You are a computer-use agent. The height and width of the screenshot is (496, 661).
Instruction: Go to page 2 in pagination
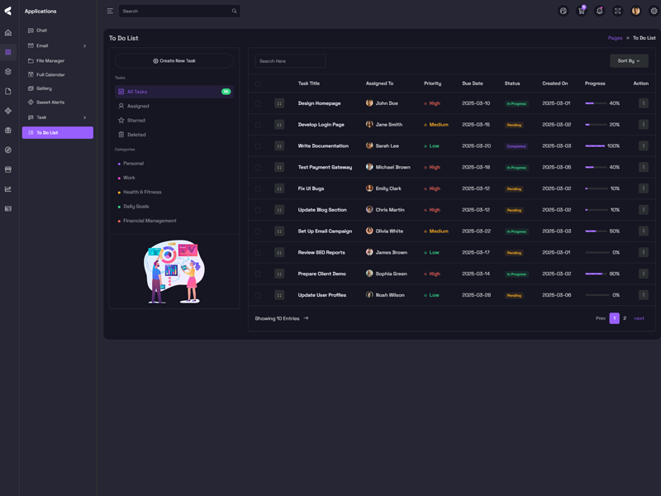pos(625,318)
